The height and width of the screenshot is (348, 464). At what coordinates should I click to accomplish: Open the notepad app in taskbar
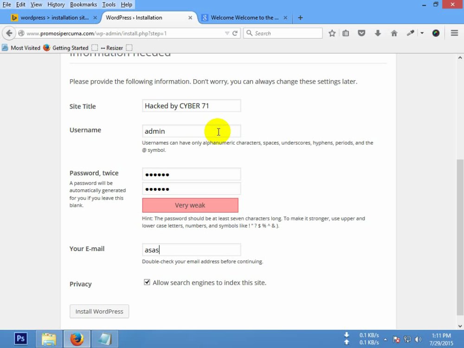(x=105, y=339)
